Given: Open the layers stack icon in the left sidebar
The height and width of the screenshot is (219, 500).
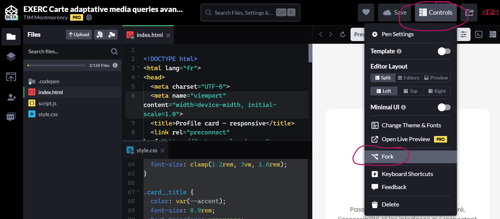Looking at the screenshot, I should 11,57.
